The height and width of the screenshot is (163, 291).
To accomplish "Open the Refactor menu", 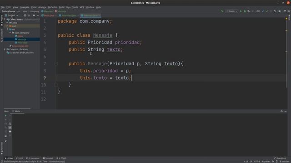I will 53,7.
